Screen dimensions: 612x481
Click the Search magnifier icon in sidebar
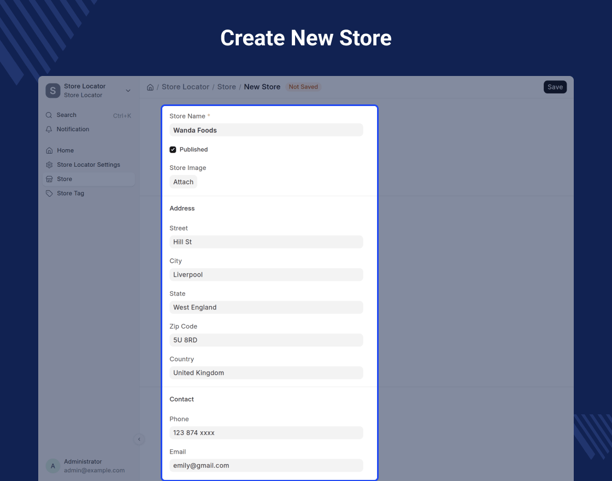[49, 115]
